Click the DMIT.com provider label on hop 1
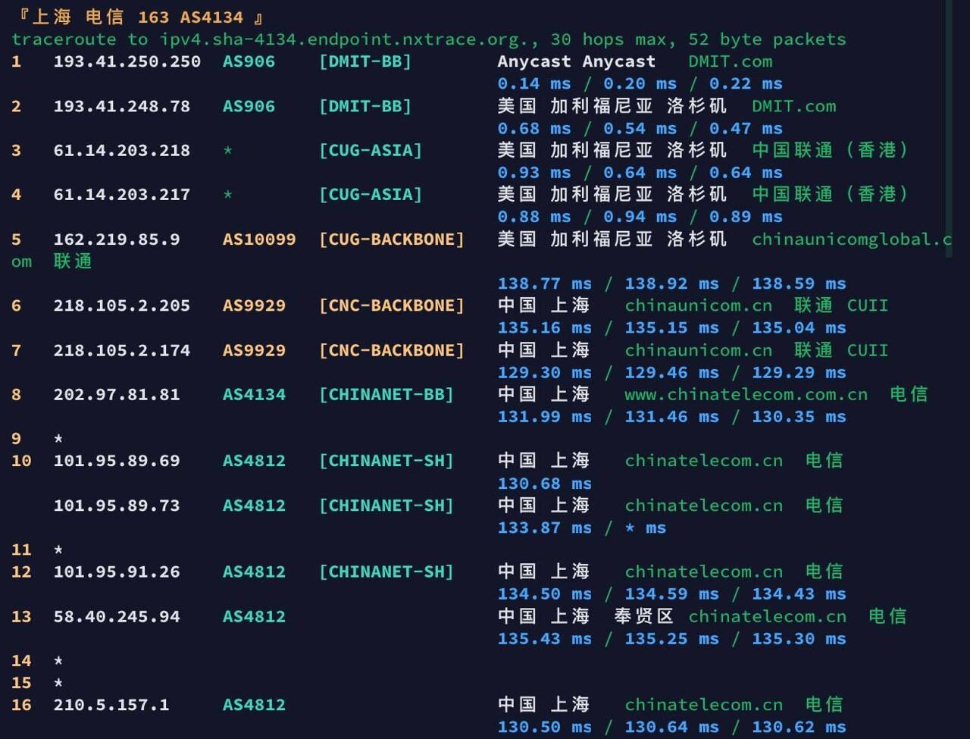 [x=730, y=61]
